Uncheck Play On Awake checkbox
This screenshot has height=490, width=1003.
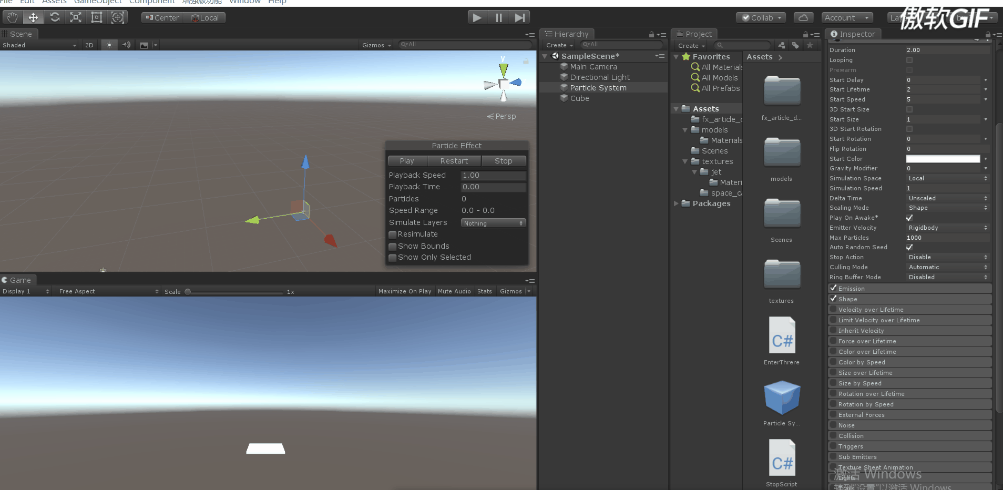[x=909, y=218]
